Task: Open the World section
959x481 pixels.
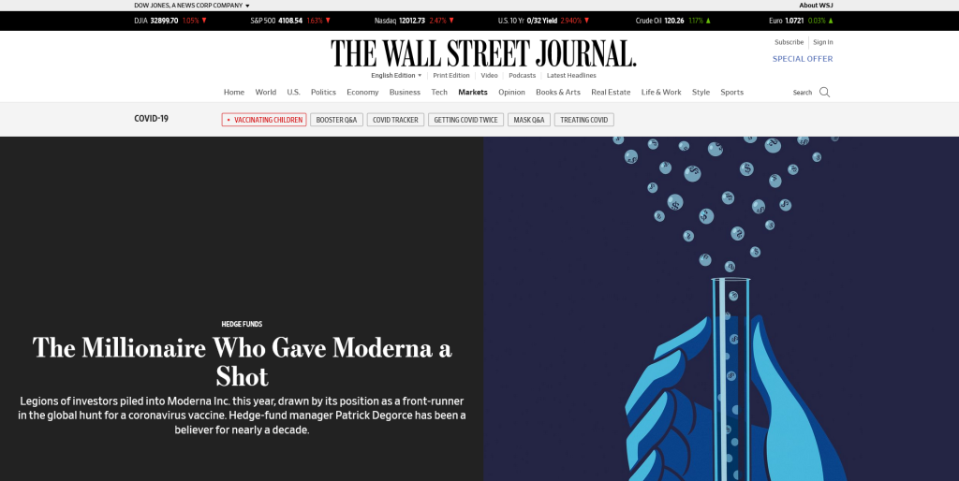Action: 265,93
